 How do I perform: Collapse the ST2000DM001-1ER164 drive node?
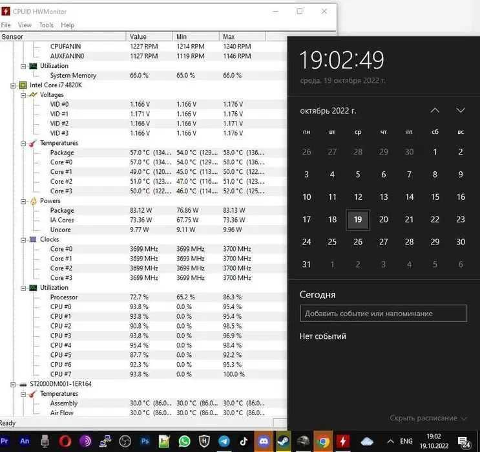13,384
